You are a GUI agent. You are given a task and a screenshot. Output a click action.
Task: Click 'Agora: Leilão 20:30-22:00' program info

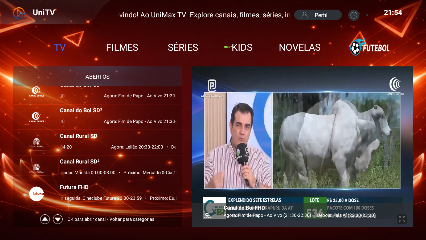coord(137,147)
